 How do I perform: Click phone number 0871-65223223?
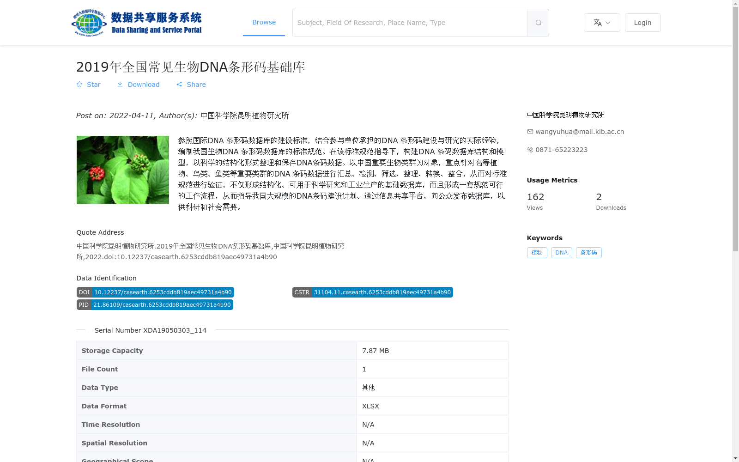[x=562, y=150]
